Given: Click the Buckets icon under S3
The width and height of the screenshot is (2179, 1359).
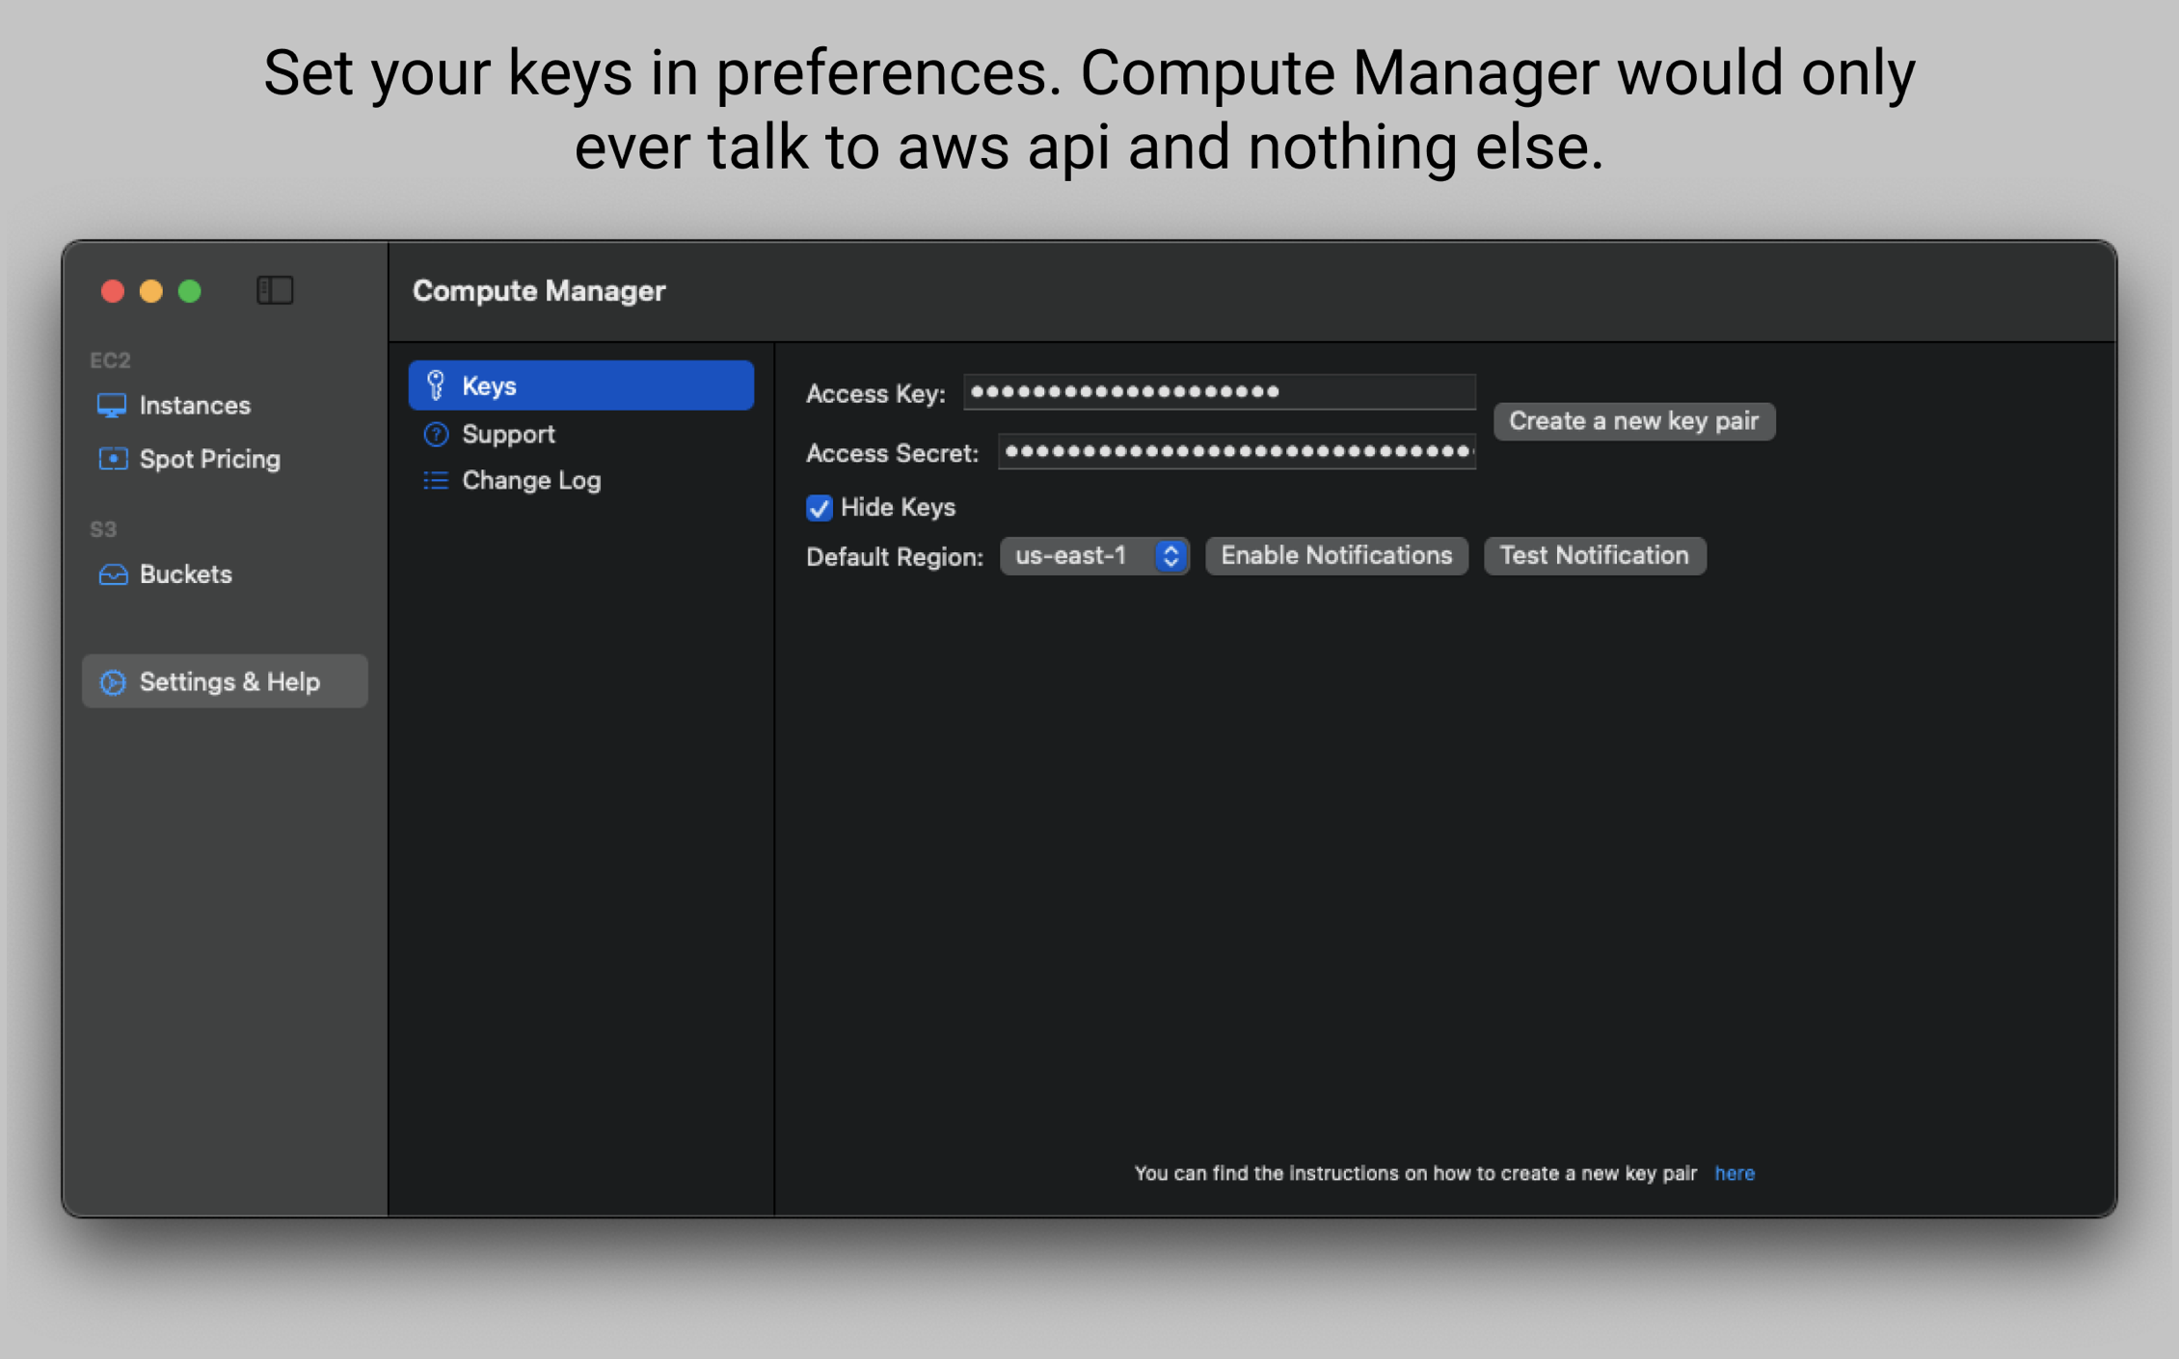Looking at the screenshot, I should click(113, 574).
